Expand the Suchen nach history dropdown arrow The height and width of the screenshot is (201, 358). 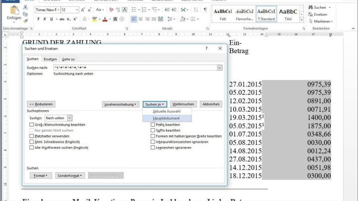[x=219, y=67]
